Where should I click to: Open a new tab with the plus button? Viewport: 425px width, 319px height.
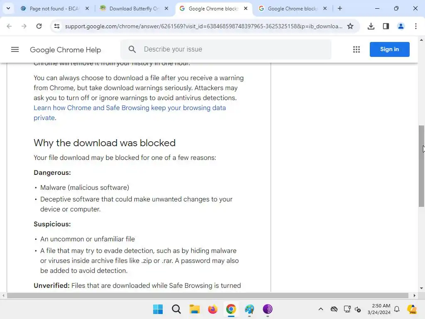click(340, 8)
